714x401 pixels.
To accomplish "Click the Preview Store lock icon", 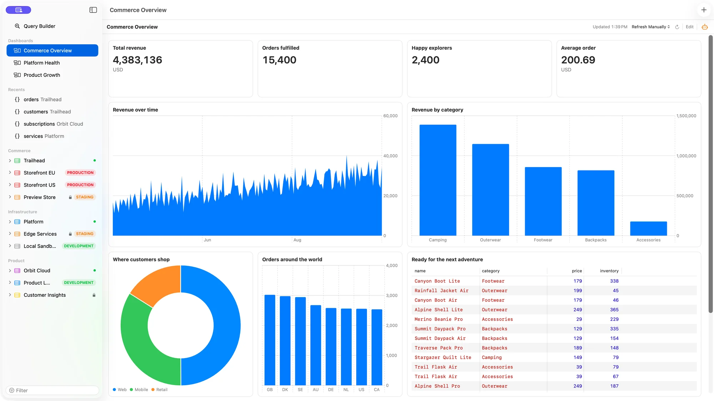I will click(70, 197).
